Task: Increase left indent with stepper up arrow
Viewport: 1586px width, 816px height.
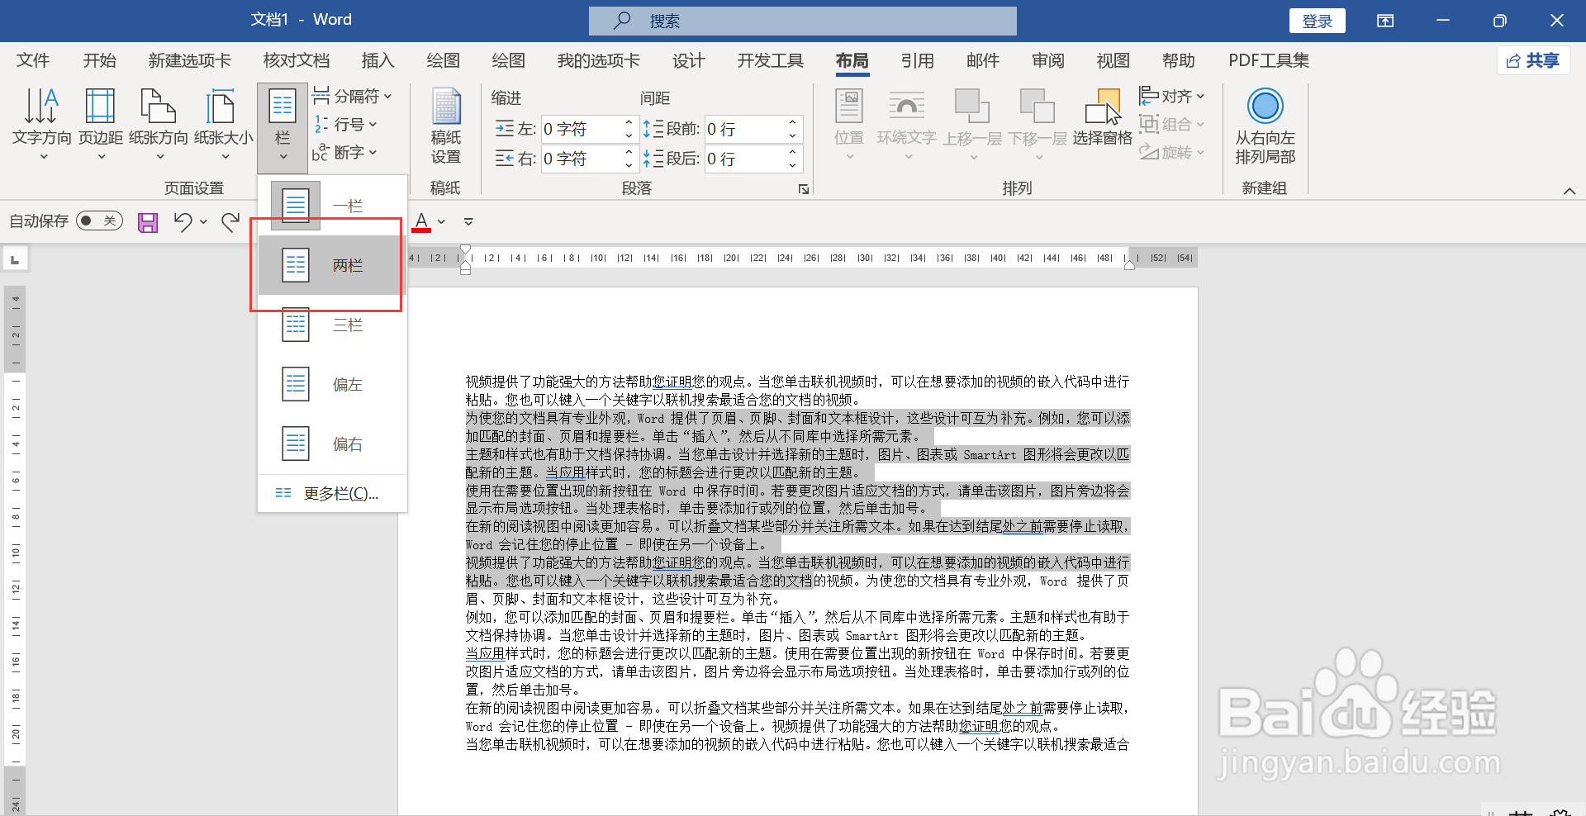Action: [629, 122]
